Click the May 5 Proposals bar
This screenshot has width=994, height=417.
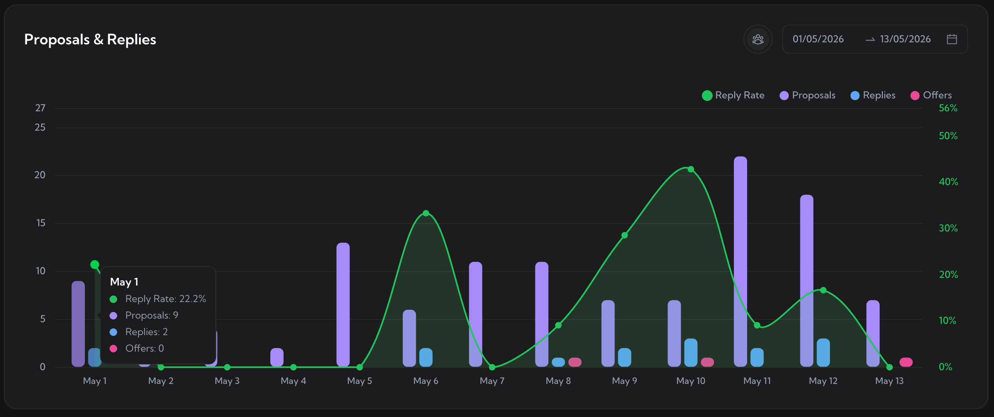point(343,304)
